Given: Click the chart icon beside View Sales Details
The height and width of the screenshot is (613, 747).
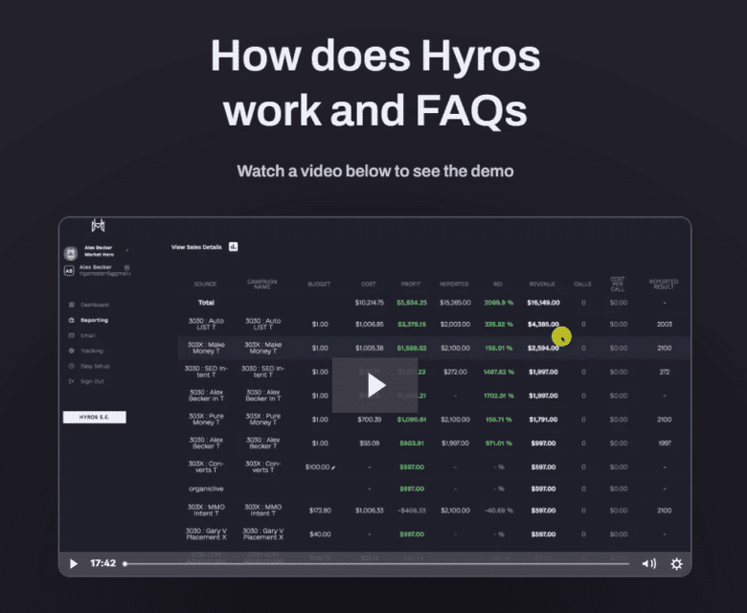Looking at the screenshot, I should click(234, 247).
